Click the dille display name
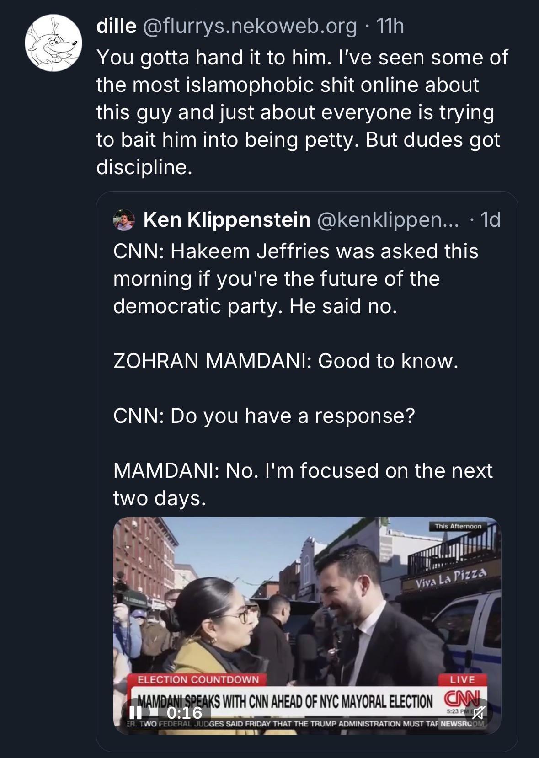This screenshot has width=539, height=758. 116,26
